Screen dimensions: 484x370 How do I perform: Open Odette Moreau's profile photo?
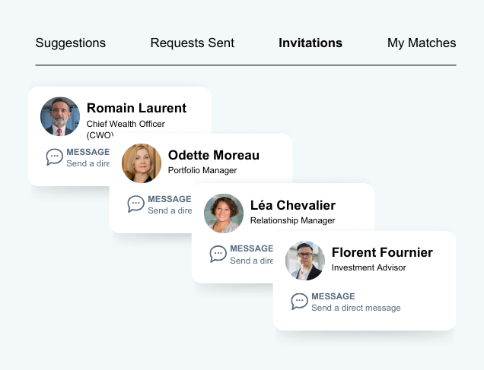(142, 163)
